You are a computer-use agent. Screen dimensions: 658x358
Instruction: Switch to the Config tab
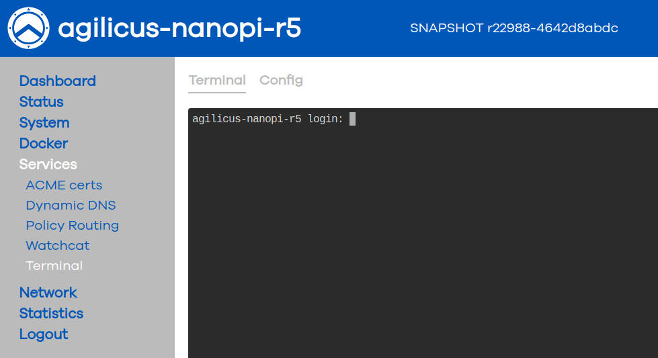[281, 81]
